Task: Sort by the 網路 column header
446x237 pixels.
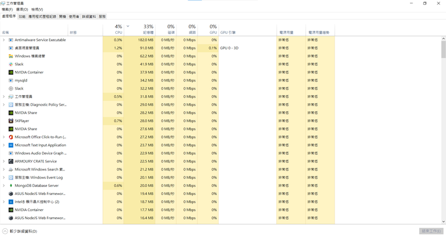Action: [x=187, y=30]
